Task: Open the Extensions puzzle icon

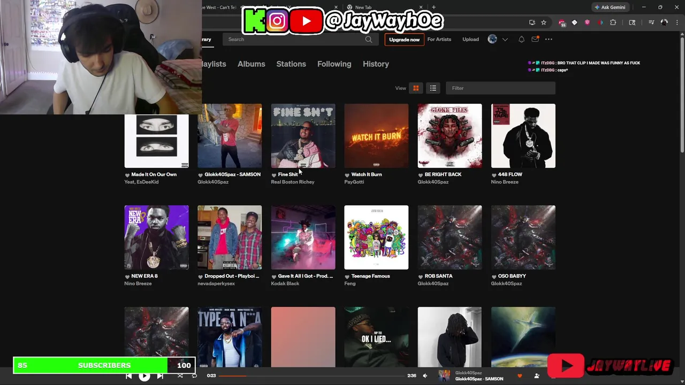Action: coord(613,22)
